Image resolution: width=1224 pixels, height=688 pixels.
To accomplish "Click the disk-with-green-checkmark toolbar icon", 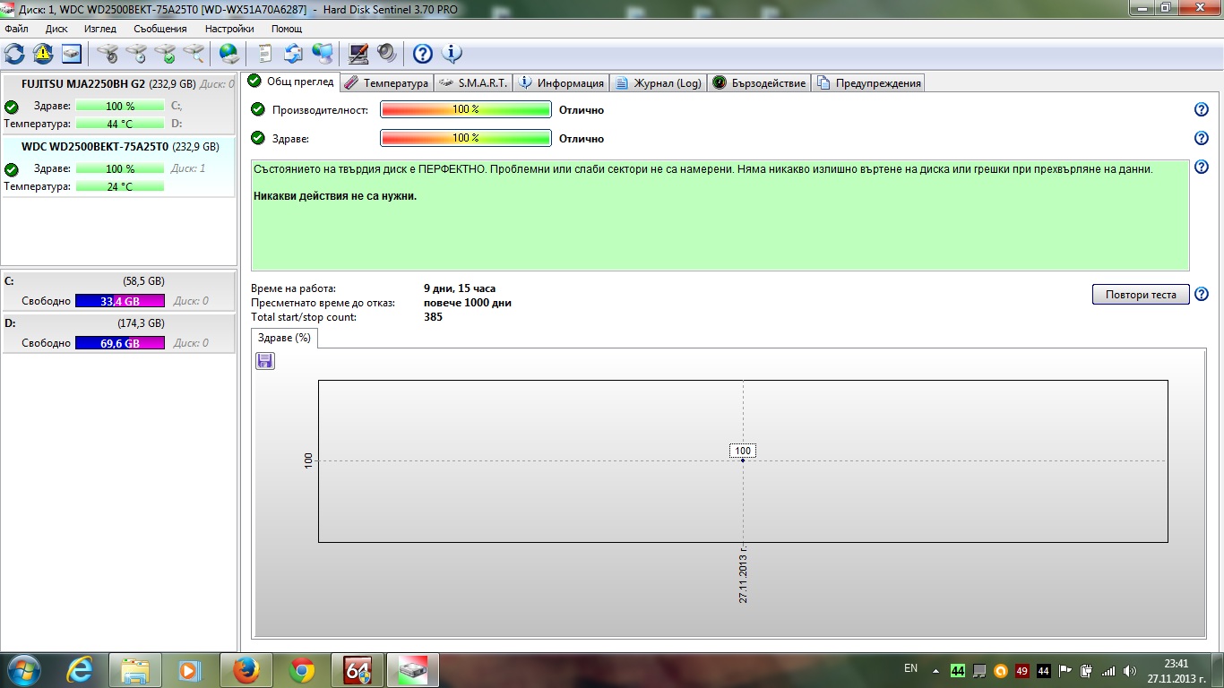I will click(x=165, y=54).
